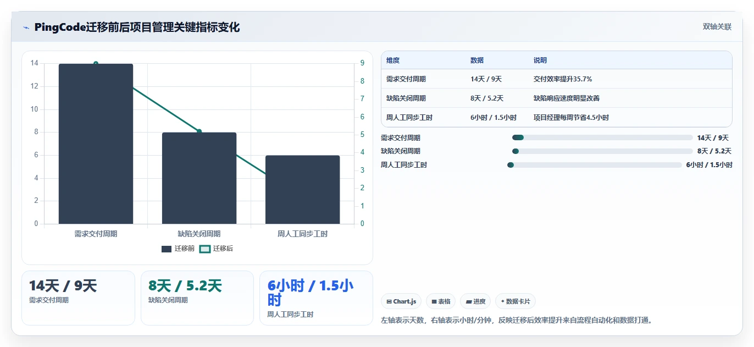Click the 8天 / 5.2天 value beside progress bar
Viewport: 754px width, 347px height.
tap(714, 151)
